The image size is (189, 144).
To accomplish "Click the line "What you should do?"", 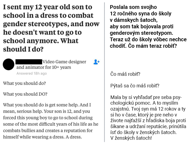I will 24,83.
